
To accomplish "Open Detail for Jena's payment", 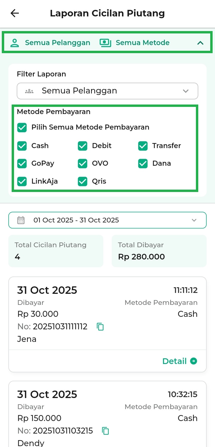I will 174,361.
